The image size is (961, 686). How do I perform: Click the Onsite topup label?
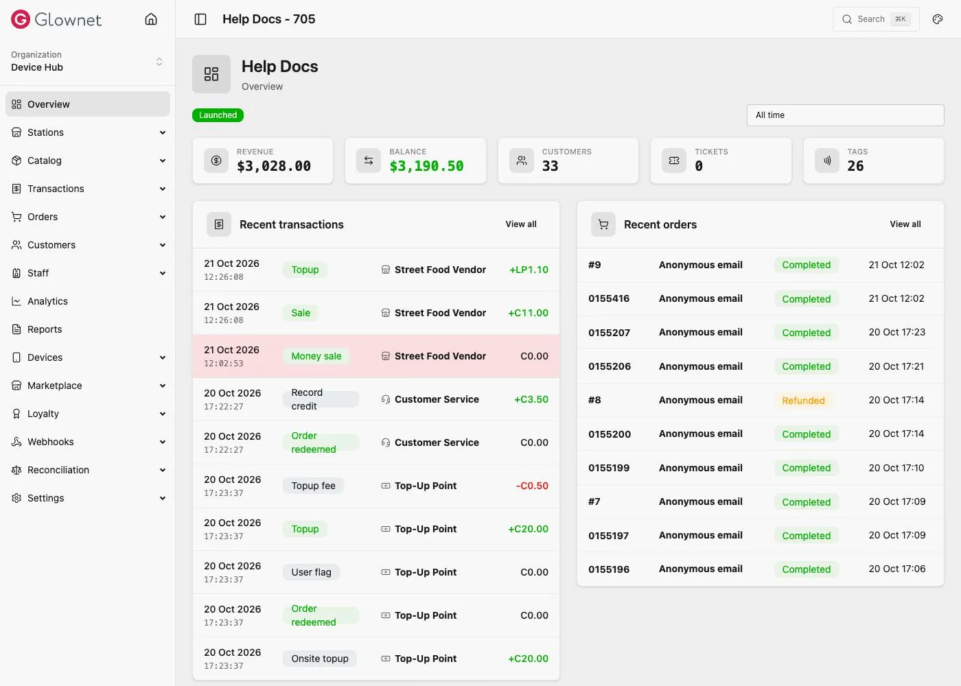320,659
